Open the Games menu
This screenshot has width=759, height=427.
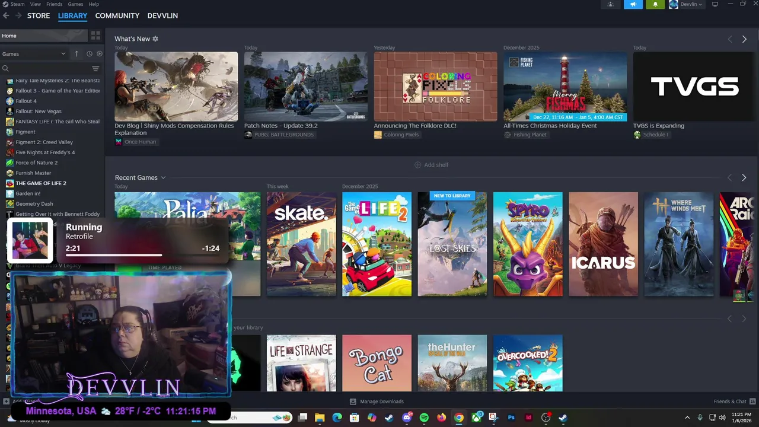75,4
